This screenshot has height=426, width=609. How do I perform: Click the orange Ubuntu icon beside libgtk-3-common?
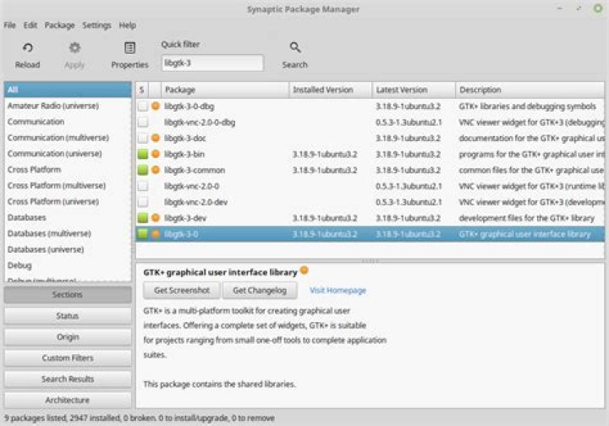point(156,170)
